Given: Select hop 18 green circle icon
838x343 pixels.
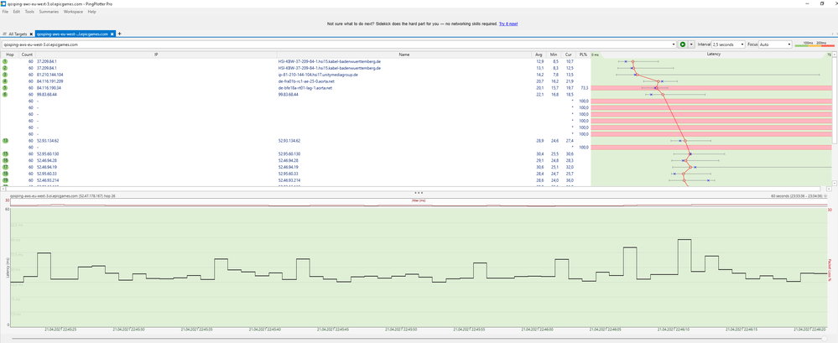Looking at the screenshot, I should click(5, 174).
